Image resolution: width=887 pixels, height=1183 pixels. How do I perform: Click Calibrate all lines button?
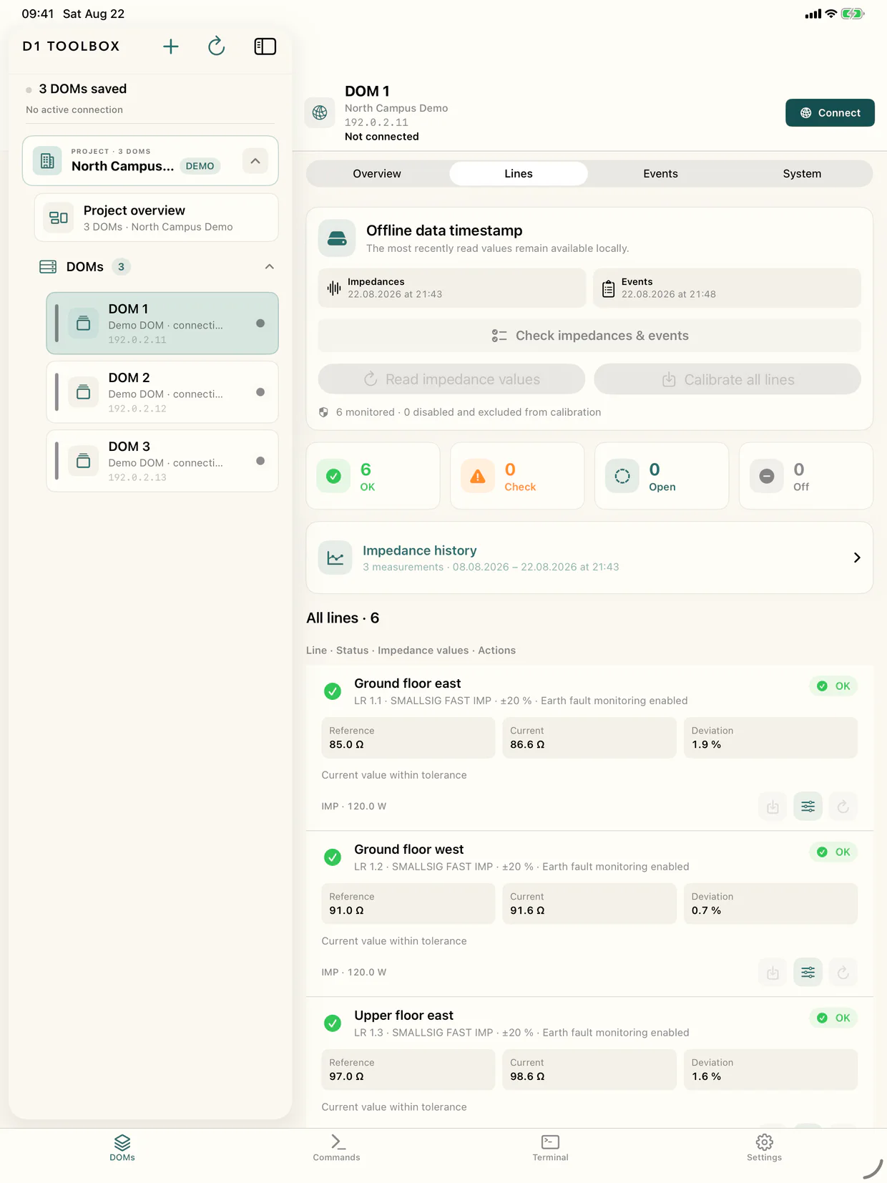point(727,379)
